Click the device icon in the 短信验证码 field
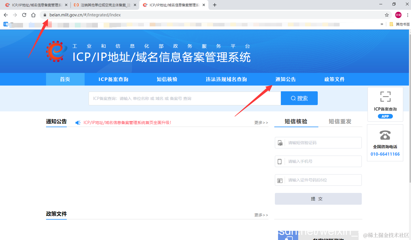The image size is (411, 240). tap(280, 143)
